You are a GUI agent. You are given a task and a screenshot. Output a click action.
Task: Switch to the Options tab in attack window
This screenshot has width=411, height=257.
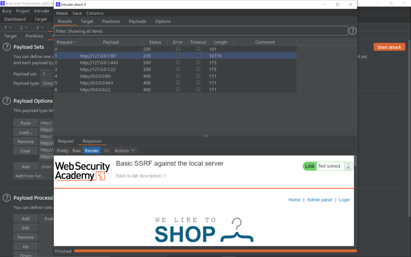tap(163, 21)
